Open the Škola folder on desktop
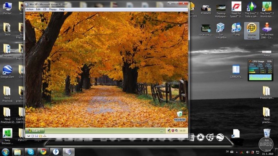Image resolution: width=278 pixels, height=156 pixels. tap(7, 29)
